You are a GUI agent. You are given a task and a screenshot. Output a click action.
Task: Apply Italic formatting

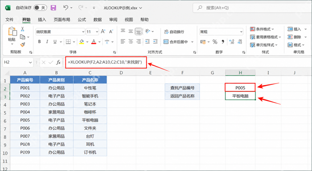pos(47,42)
